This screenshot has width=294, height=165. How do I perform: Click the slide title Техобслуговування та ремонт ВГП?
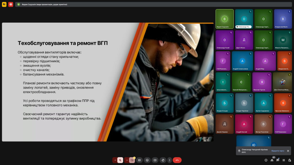[x=63, y=43]
